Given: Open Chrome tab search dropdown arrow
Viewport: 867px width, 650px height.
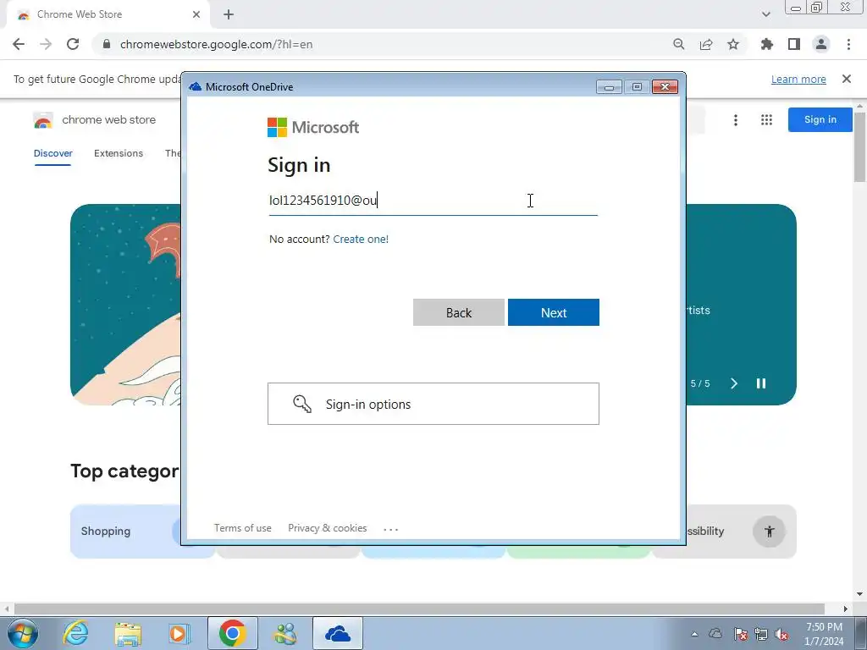Looking at the screenshot, I should point(765,14).
